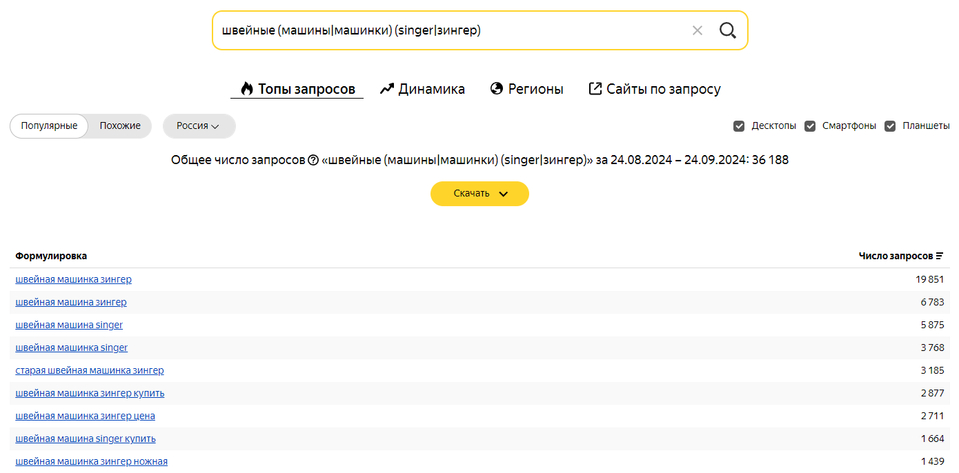The width and height of the screenshot is (959, 473).
Task: Click the Формулировка column header
Action: (x=51, y=256)
